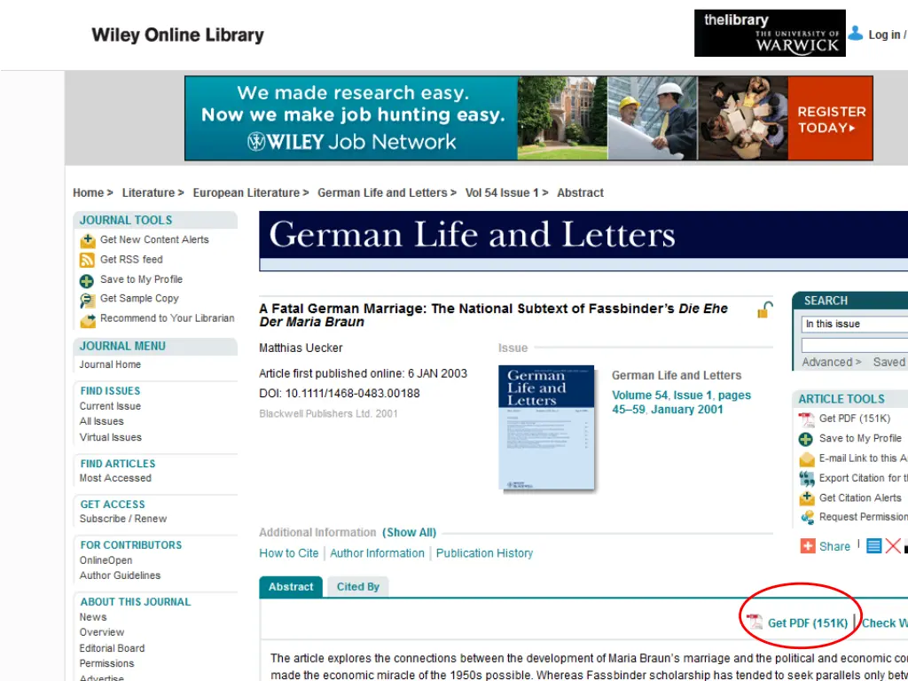Image resolution: width=908 pixels, height=681 pixels.
Task: Open OnlineOpen under For Contributors
Action: pos(106,560)
